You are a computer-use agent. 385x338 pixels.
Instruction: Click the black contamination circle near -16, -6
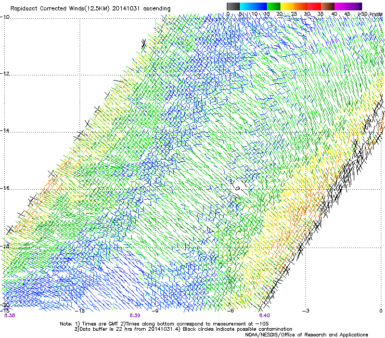click(237, 189)
